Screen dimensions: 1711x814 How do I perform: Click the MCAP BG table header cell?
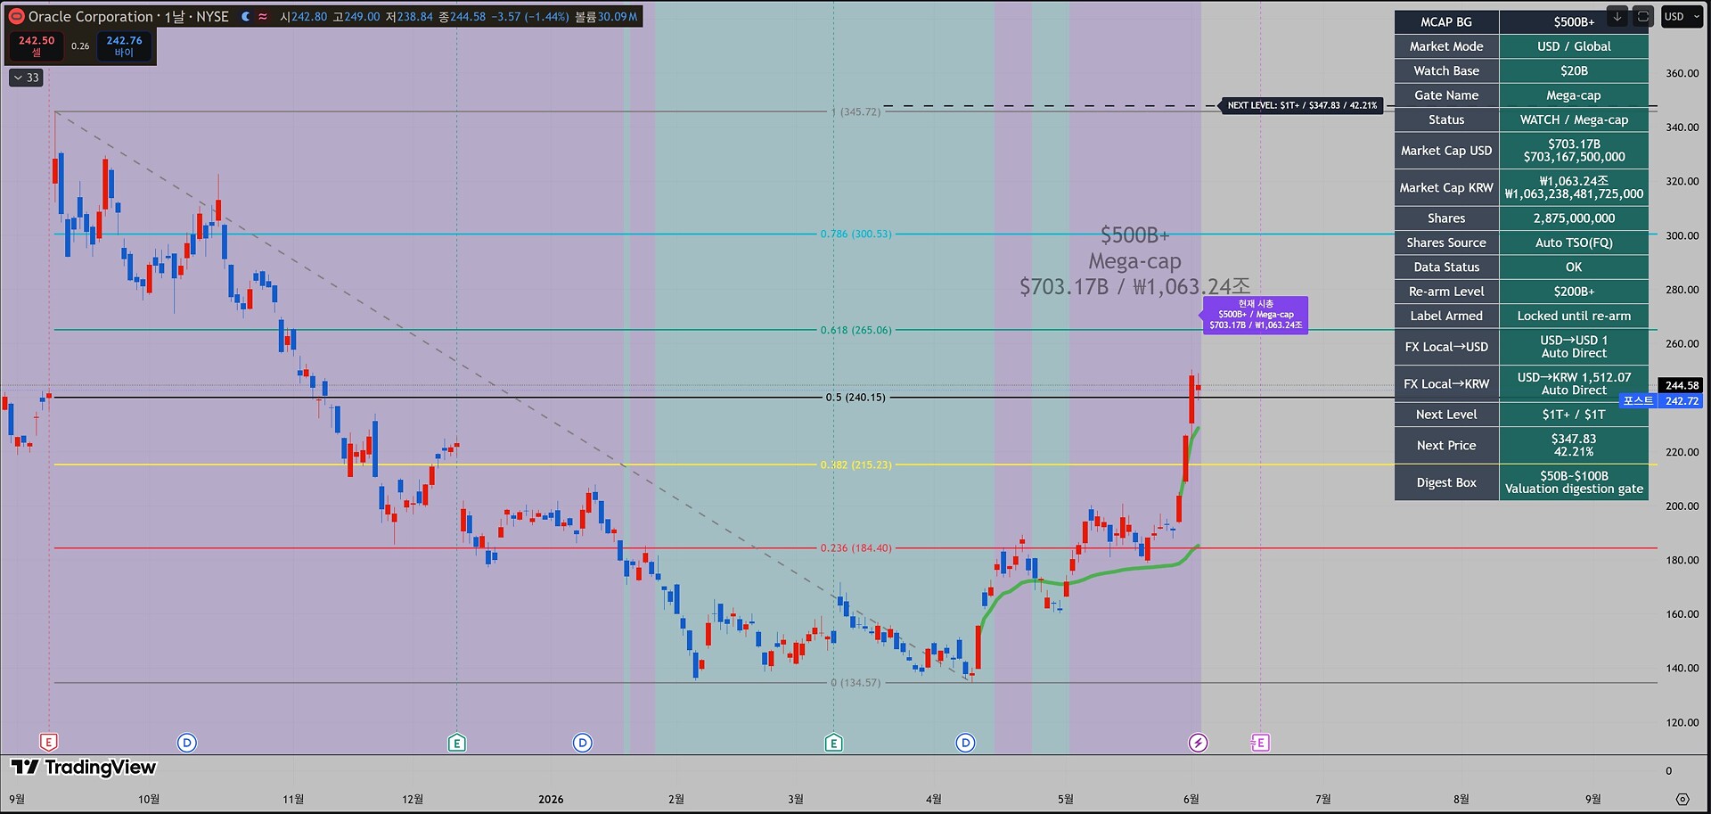click(x=1446, y=21)
